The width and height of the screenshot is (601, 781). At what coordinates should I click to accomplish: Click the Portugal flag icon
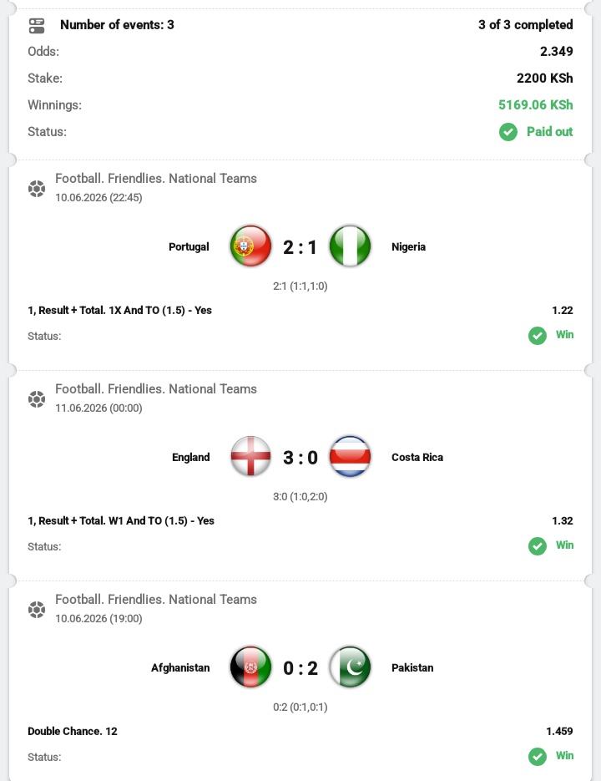pos(250,246)
